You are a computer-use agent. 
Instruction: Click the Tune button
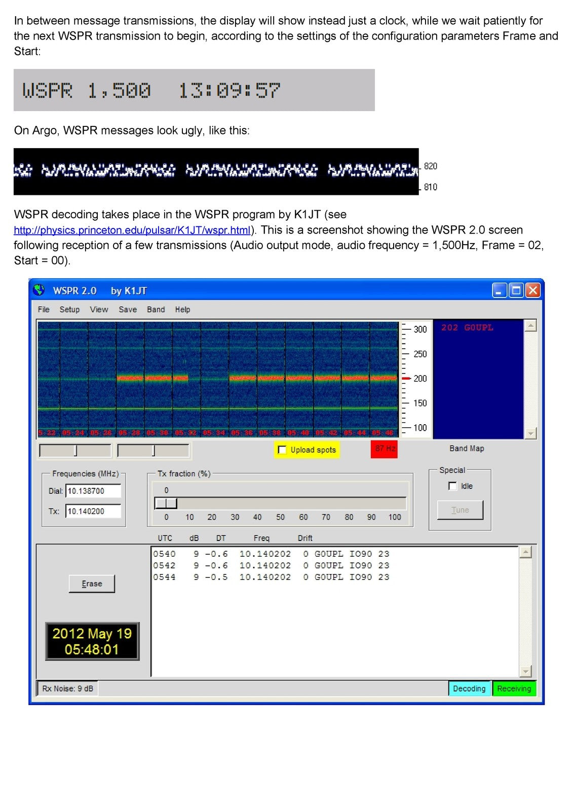[460, 510]
